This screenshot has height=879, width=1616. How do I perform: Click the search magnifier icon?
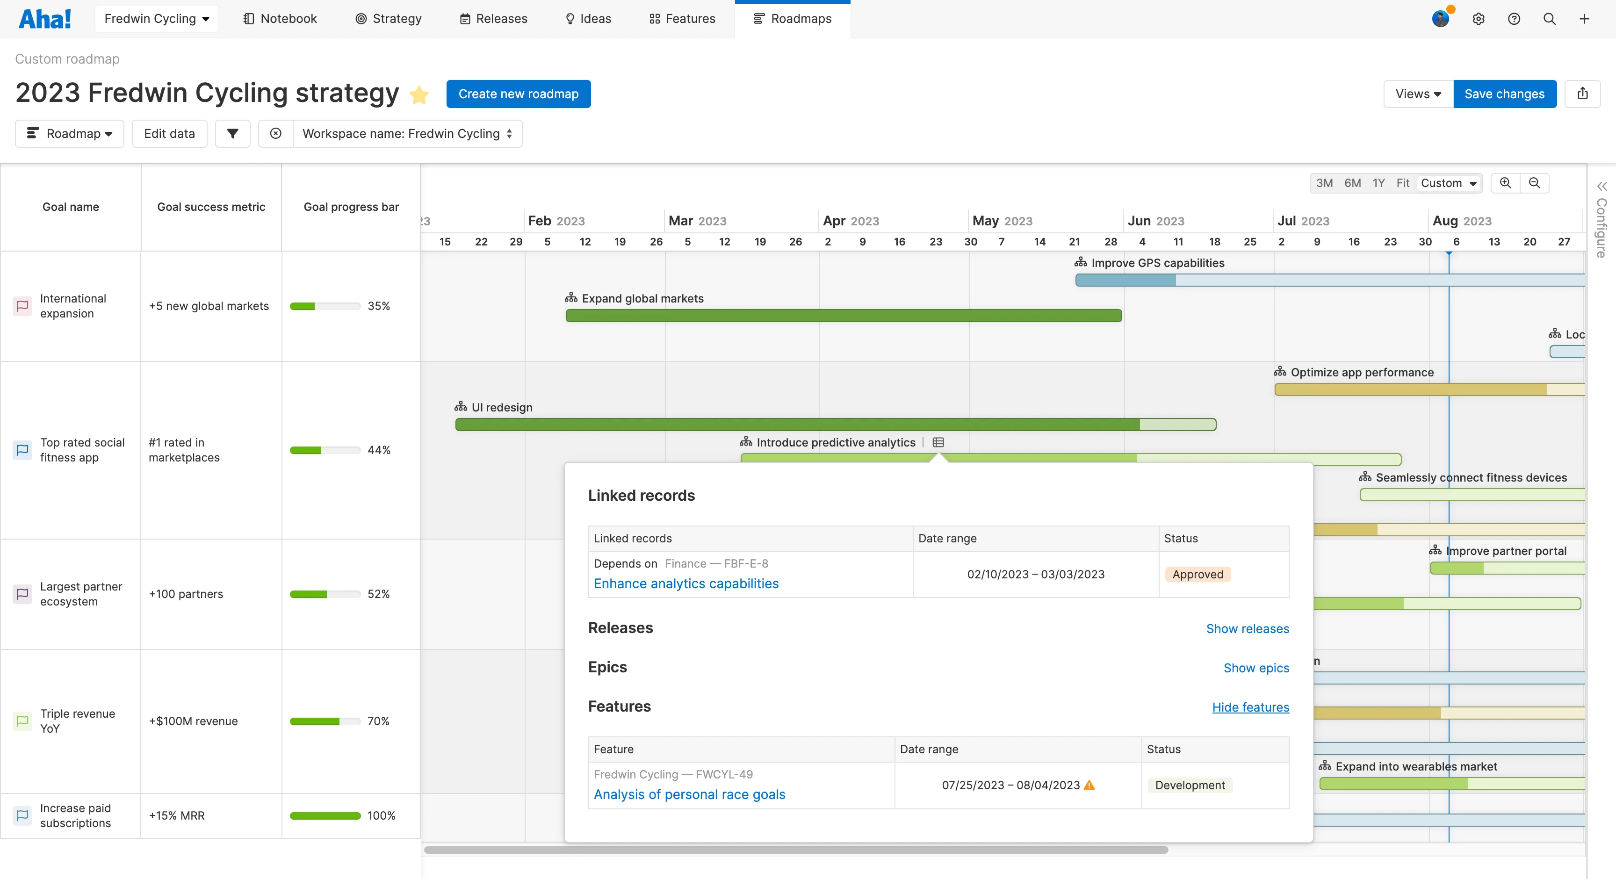pyautogui.click(x=1550, y=19)
